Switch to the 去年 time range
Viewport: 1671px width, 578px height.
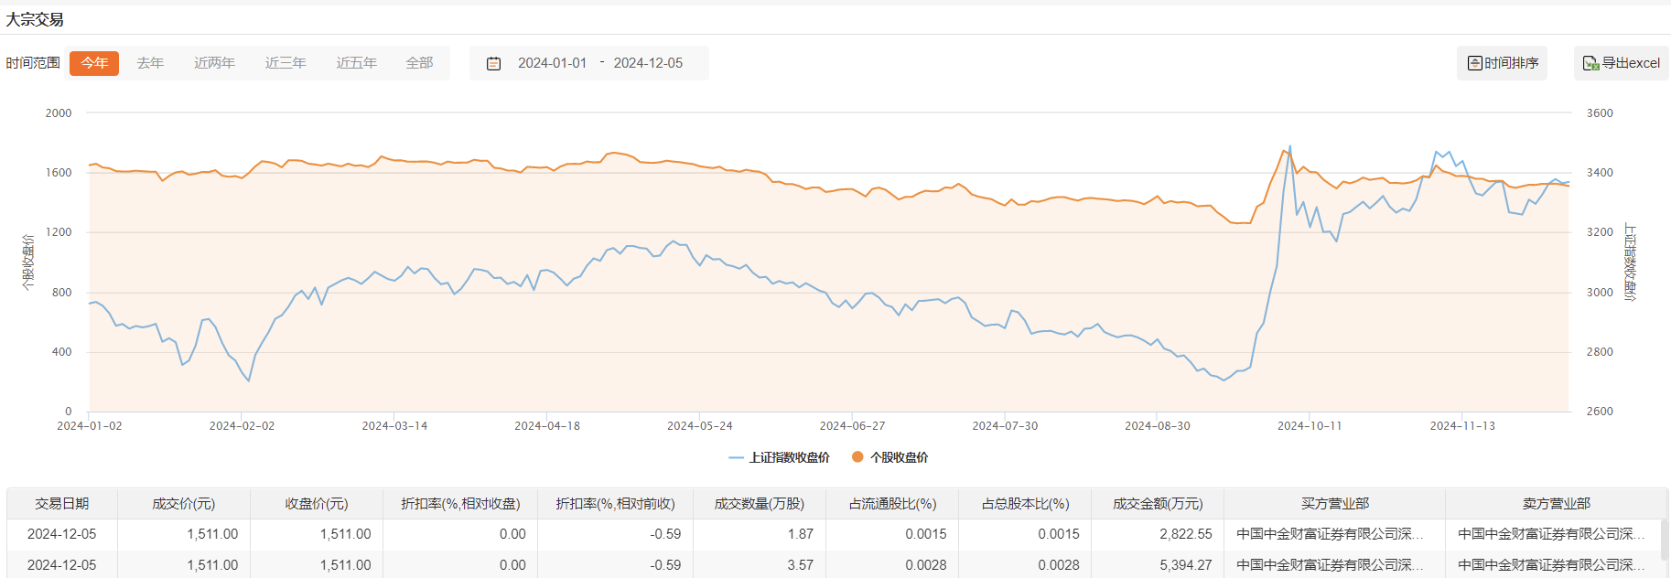tap(150, 63)
